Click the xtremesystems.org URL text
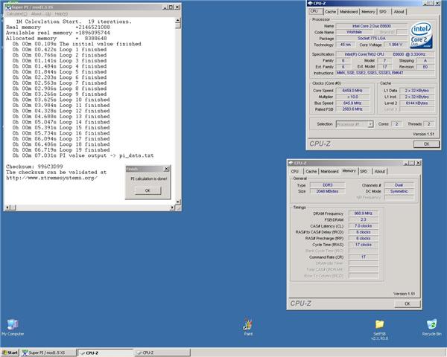The image size is (447, 357). pyautogui.click(x=51, y=178)
